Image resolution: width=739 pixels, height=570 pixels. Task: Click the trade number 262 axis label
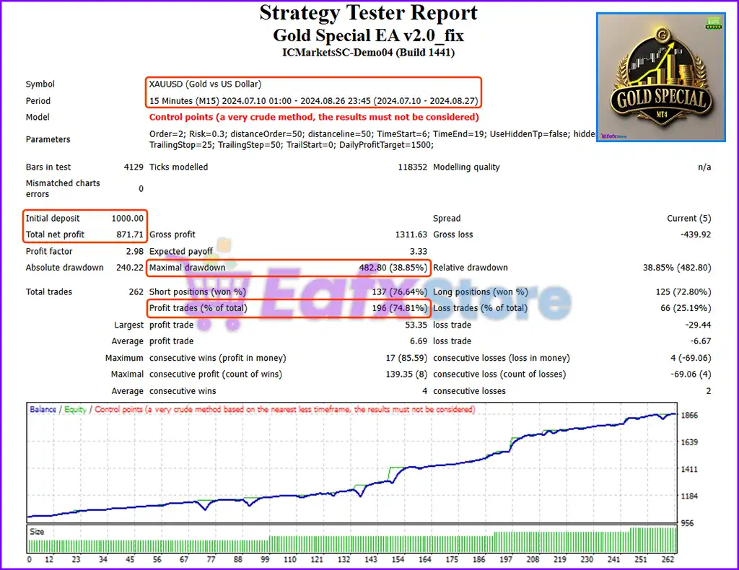668,559
